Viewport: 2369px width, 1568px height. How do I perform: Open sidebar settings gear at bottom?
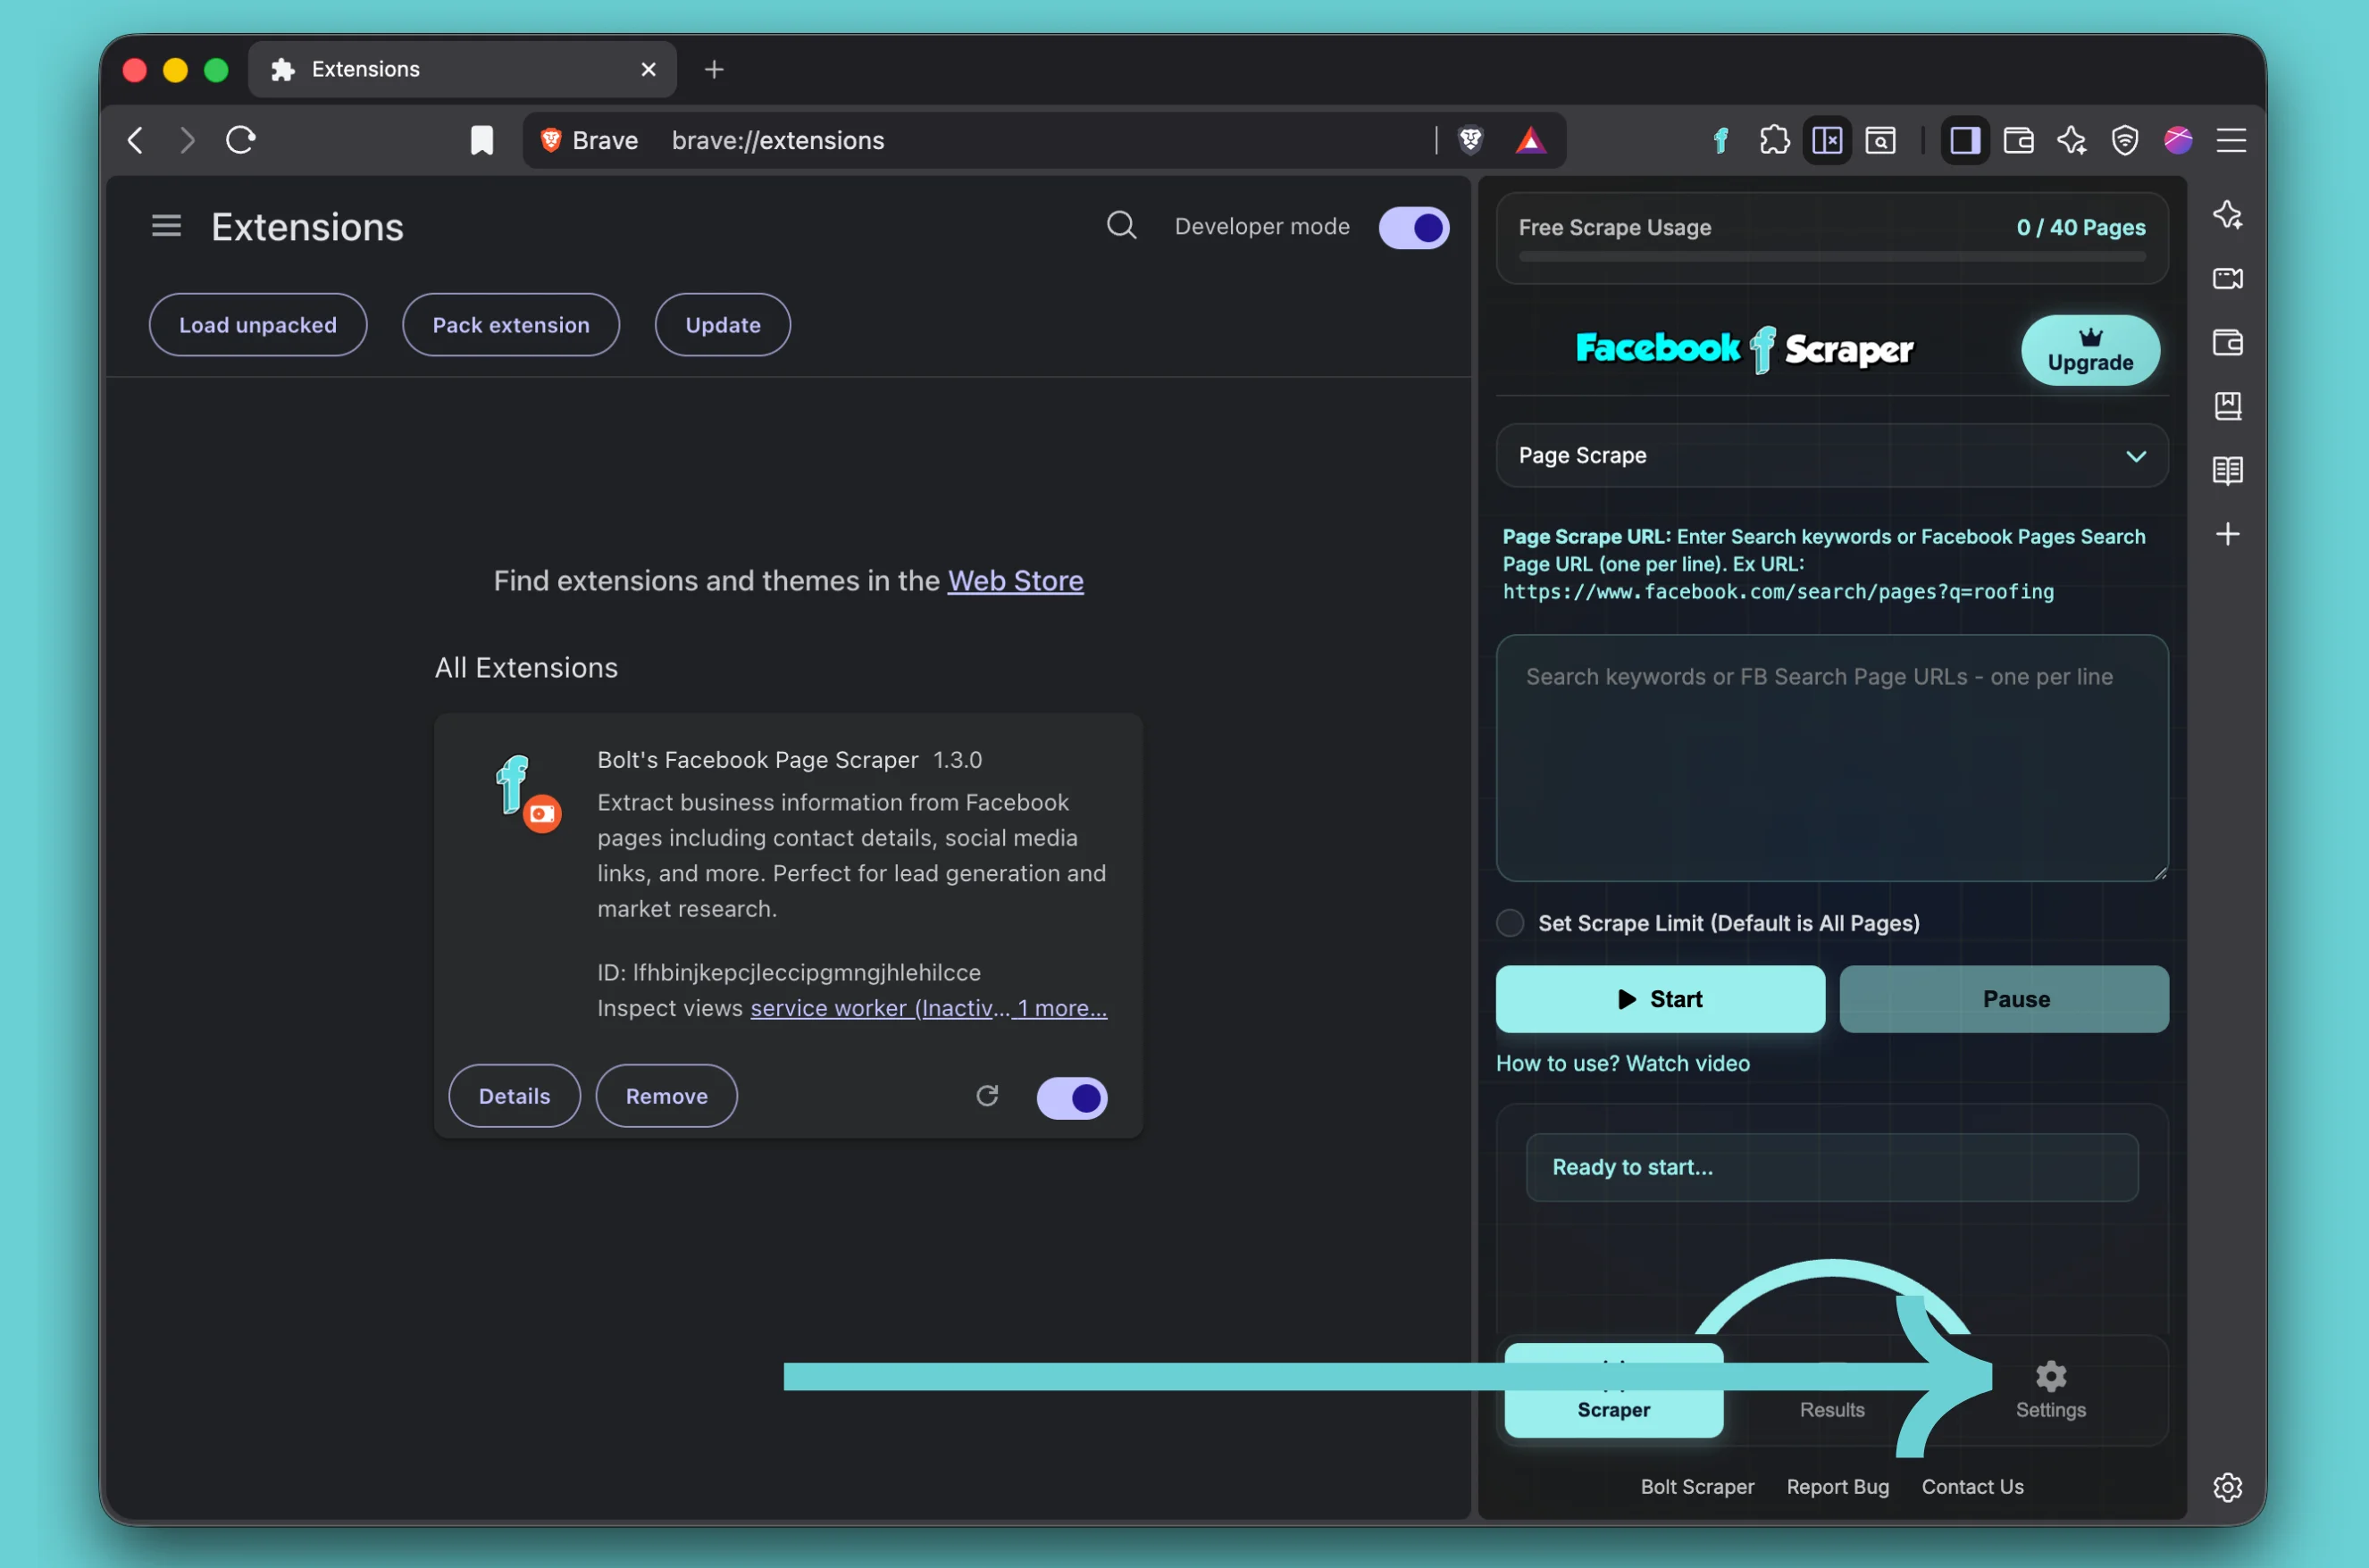[2228, 1487]
